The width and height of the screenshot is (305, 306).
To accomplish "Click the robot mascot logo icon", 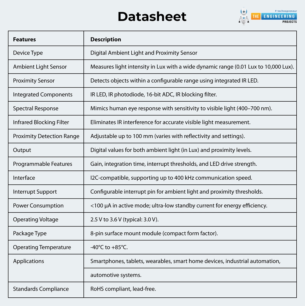I will [243, 17].
